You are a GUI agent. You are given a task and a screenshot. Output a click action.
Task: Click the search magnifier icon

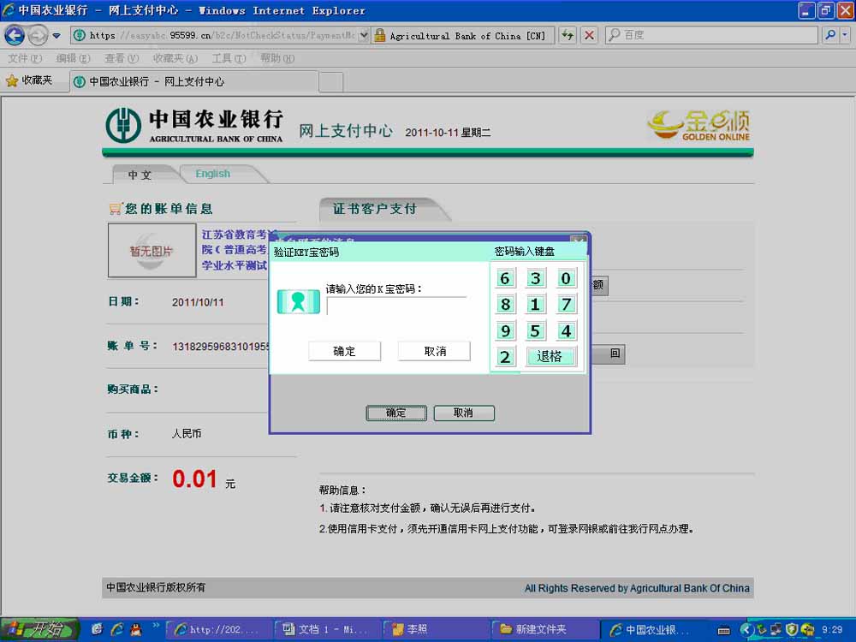click(829, 35)
